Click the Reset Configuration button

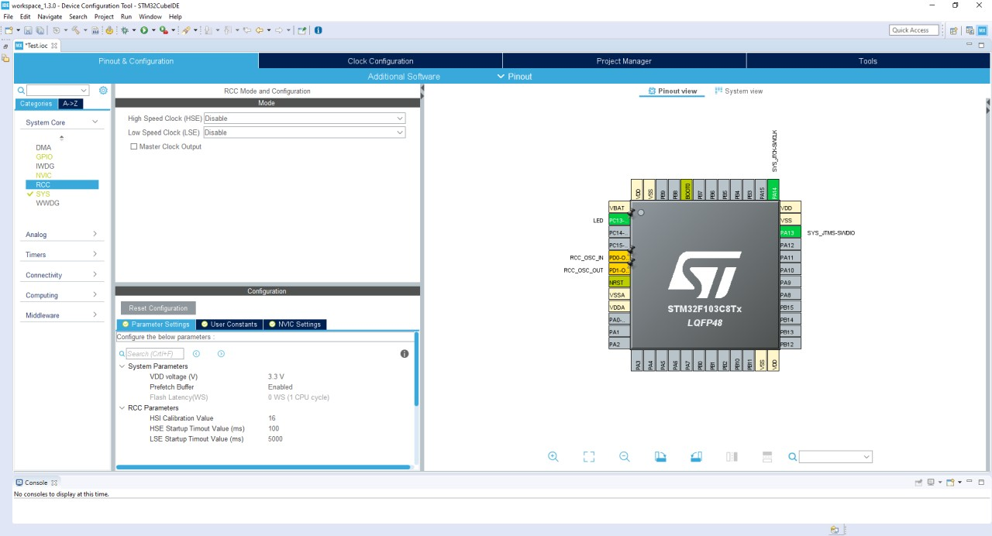(x=158, y=308)
